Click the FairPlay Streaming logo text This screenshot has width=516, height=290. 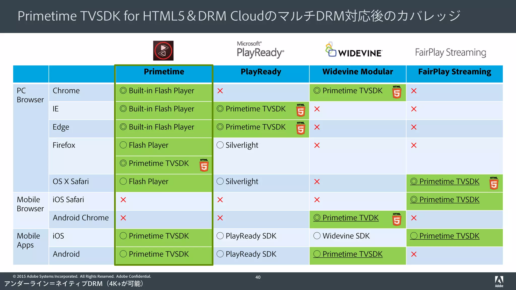[x=450, y=52]
